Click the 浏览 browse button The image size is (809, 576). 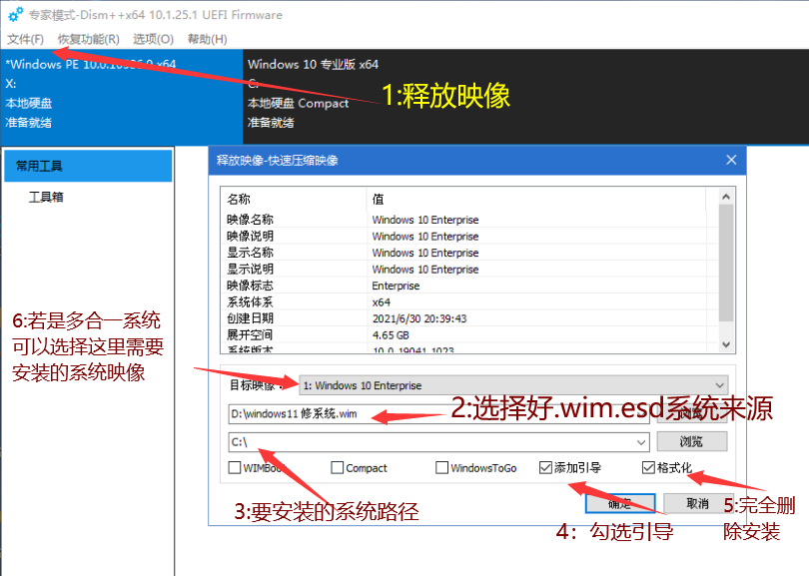pos(691,442)
